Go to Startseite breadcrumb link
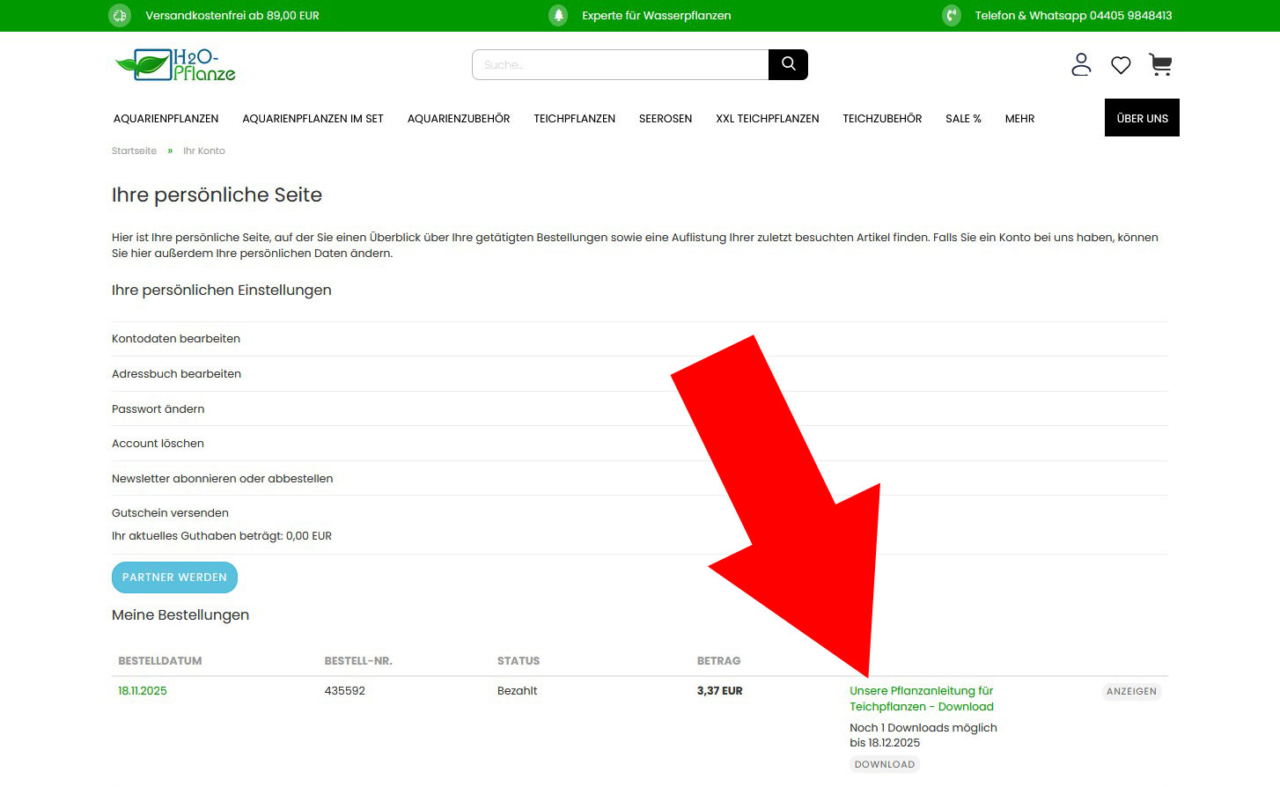Viewport: 1280px width, 787px height. coord(134,151)
